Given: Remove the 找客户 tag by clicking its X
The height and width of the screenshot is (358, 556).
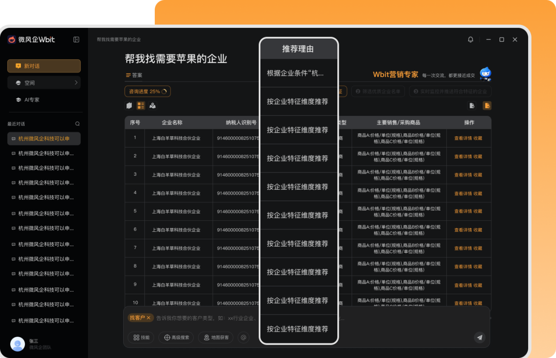Looking at the screenshot, I should (148, 318).
